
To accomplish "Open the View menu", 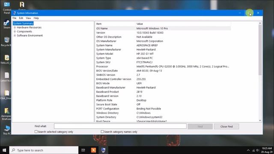I will (x=28, y=18).
